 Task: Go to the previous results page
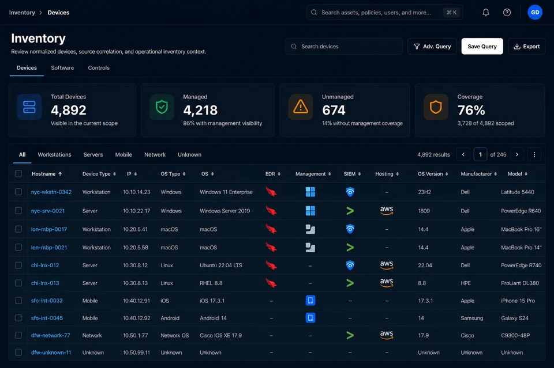(x=463, y=154)
